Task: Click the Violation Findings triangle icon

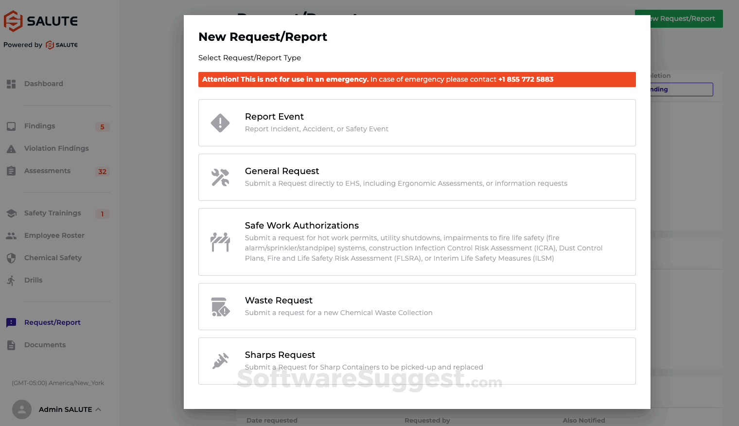Action: [11, 149]
